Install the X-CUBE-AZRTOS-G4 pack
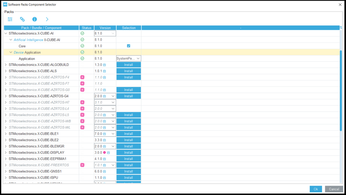The height and width of the screenshot is (195, 346). [x=128, y=96]
